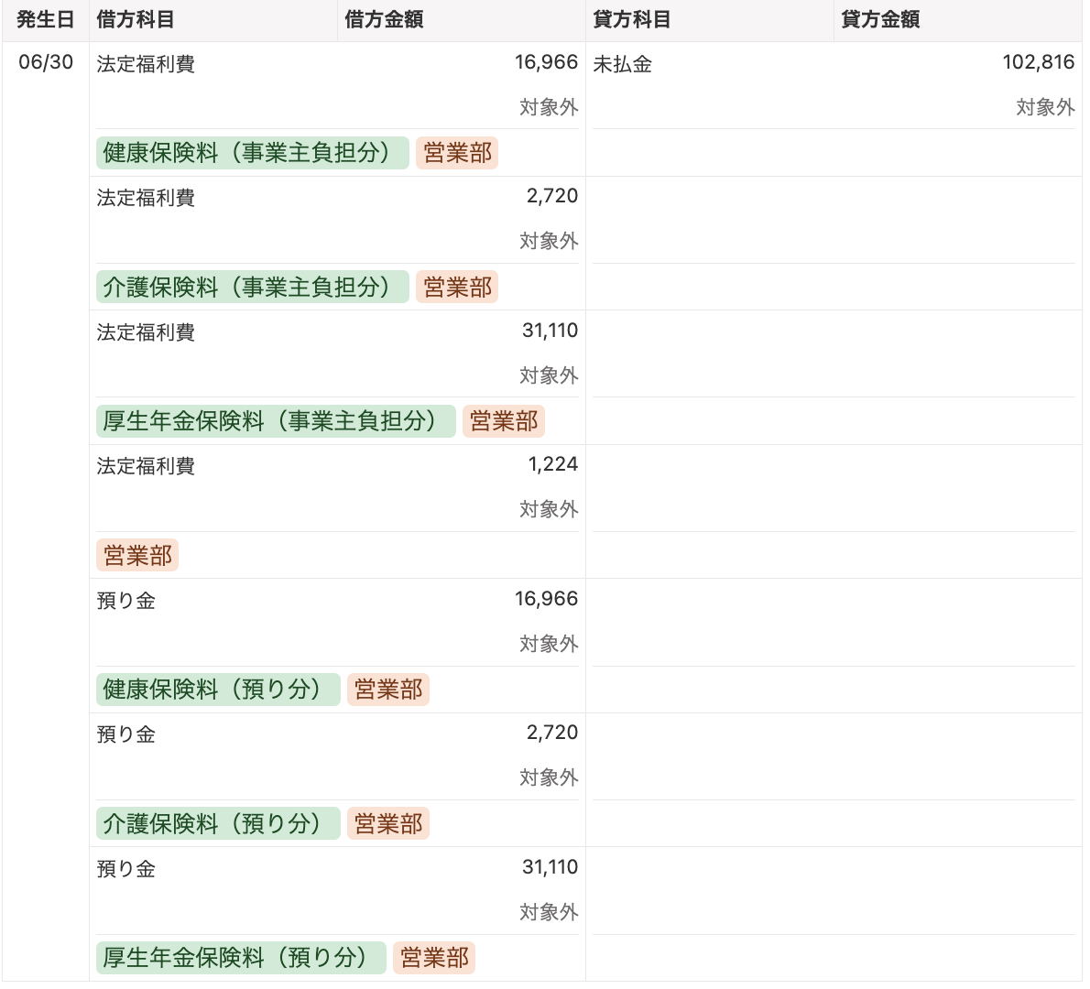Click 営業部 tag beside 健康保険料（事業主負担分）

(x=457, y=153)
